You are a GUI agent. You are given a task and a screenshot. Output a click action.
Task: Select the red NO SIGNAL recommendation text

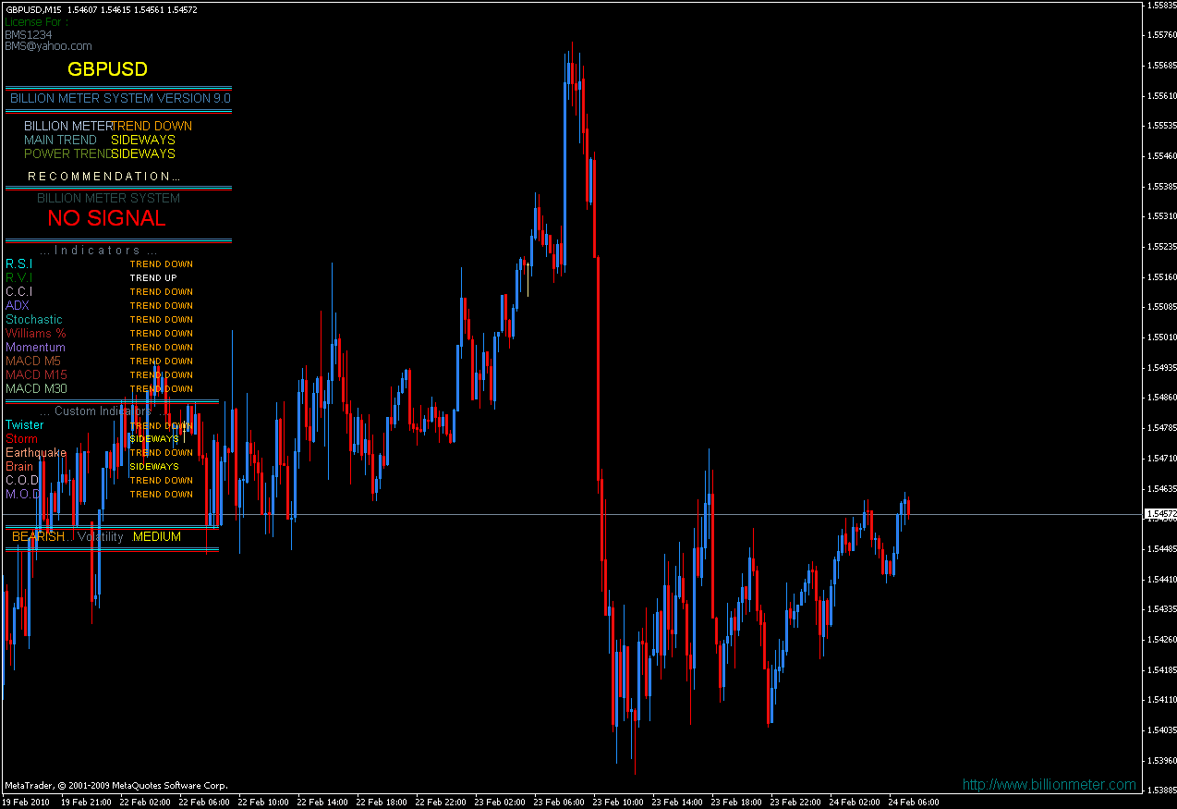pos(107,218)
